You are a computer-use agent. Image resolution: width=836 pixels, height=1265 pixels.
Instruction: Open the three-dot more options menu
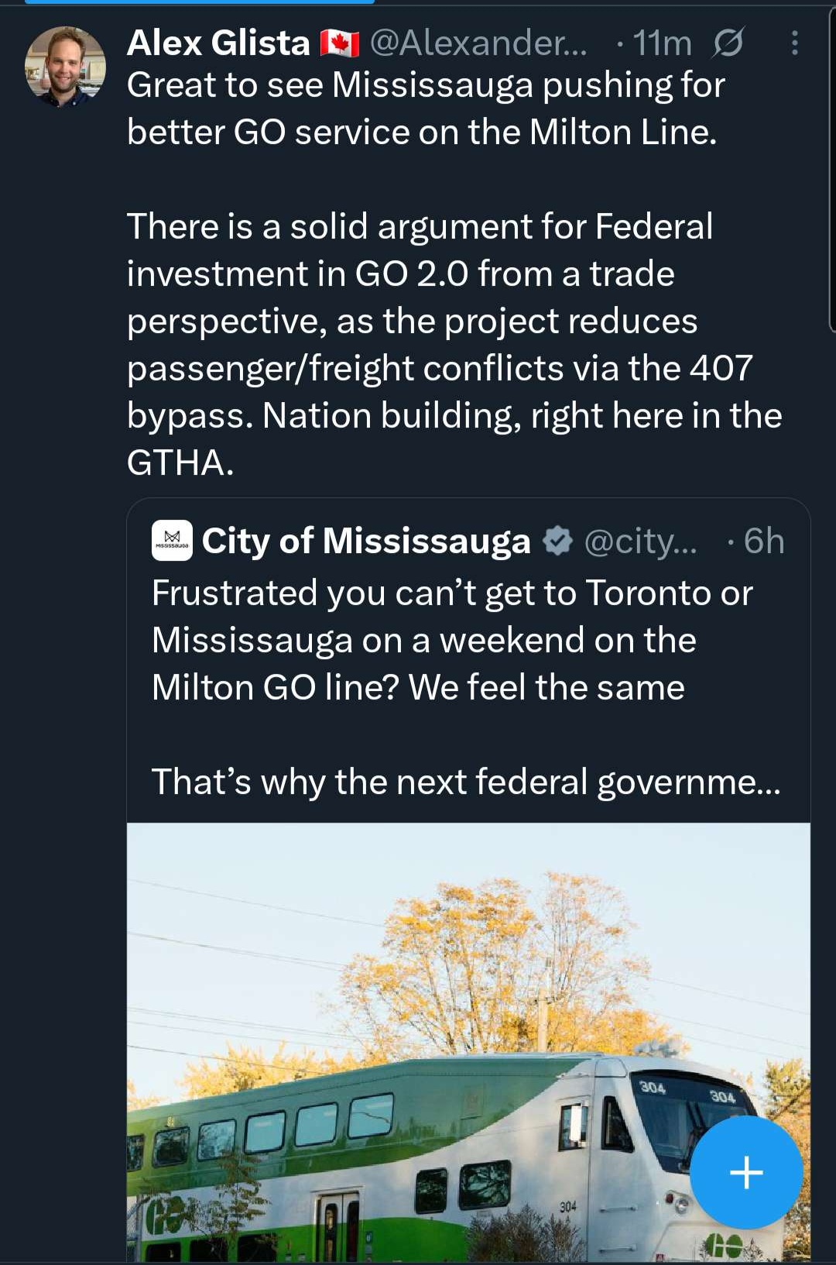pos(794,43)
